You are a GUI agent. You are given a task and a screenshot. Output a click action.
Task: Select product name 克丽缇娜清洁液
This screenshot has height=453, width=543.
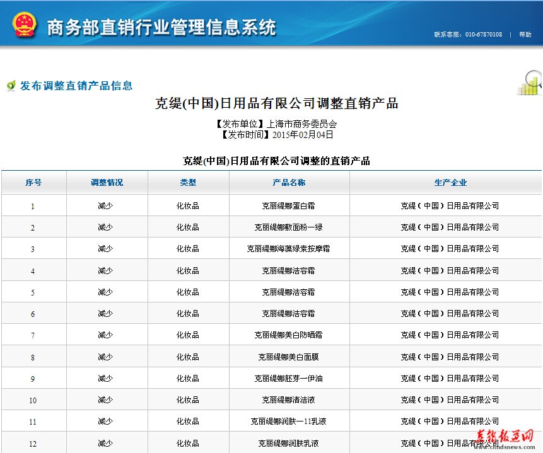(x=288, y=399)
